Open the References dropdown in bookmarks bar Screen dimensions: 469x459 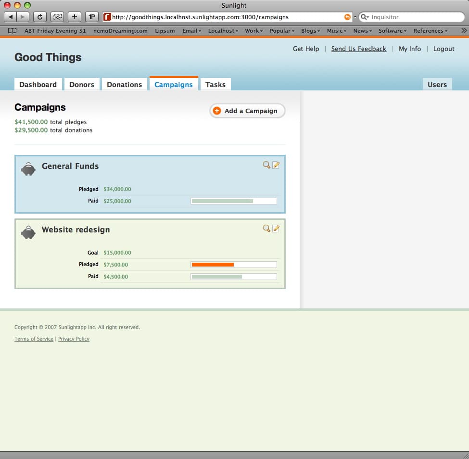point(430,30)
